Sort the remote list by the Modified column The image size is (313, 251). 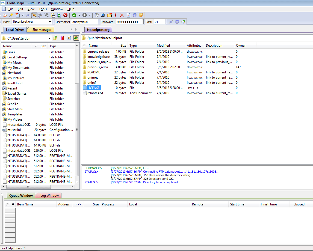170,46
